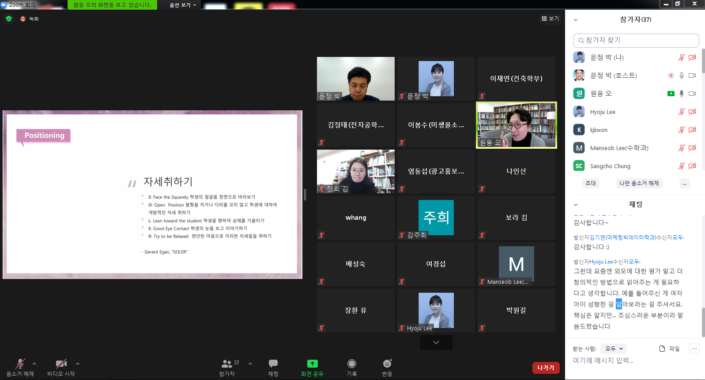The height and width of the screenshot is (380, 705).
Task: Click the muted mic icon on the whang tile
Action: [x=321, y=235]
